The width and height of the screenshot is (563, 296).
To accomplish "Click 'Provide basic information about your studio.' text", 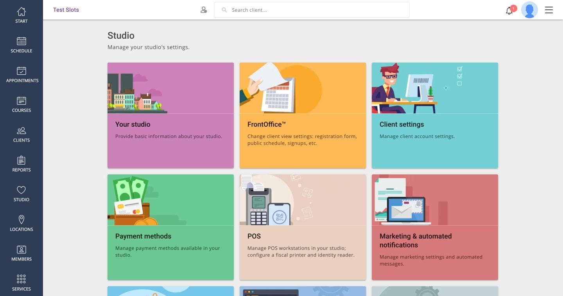I will coord(169,136).
